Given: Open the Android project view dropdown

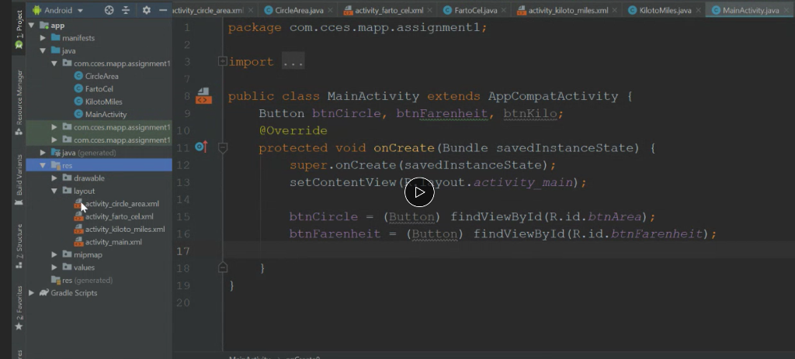Looking at the screenshot, I should pyautogui.click(x=57, y=10).
